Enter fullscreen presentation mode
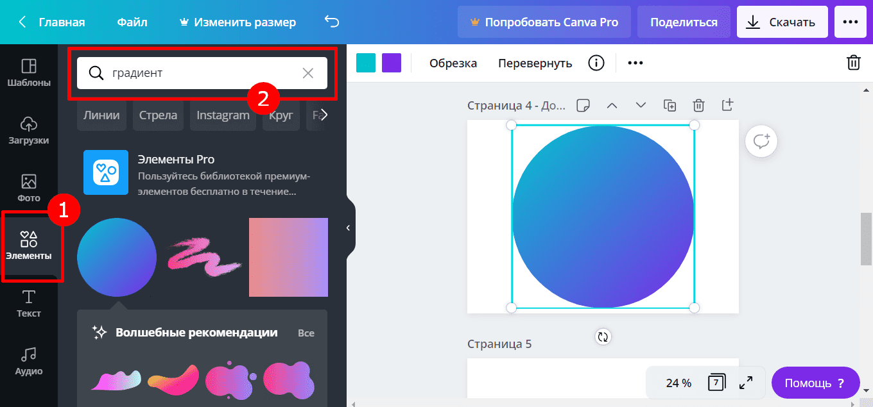This screenshot has width=873, height=407. tap(746, 383)
